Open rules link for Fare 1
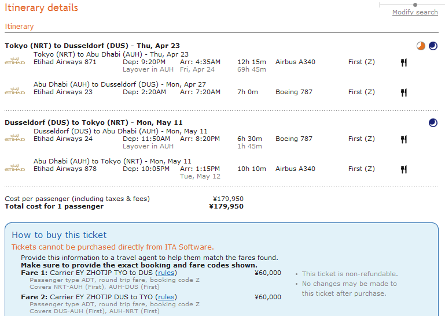This screenshot has width=445, height=316. click(167, 273)
